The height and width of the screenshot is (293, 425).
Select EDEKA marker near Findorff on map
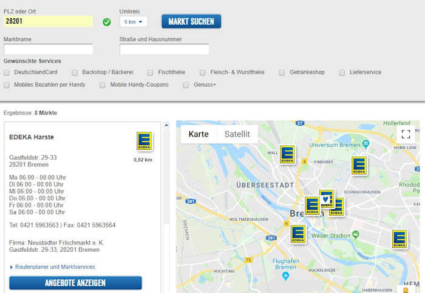[x=359, y=166]
